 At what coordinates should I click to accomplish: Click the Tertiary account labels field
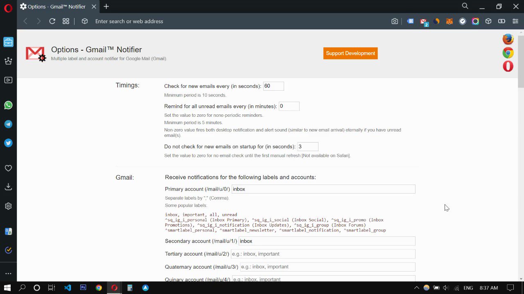(323, 254)
